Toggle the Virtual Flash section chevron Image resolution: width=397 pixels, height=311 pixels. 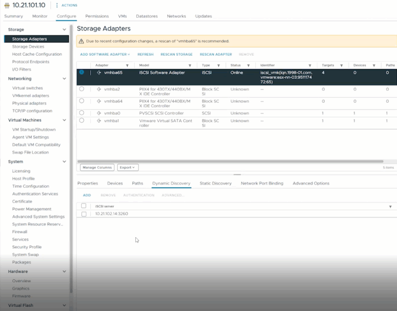coord(64,305)
